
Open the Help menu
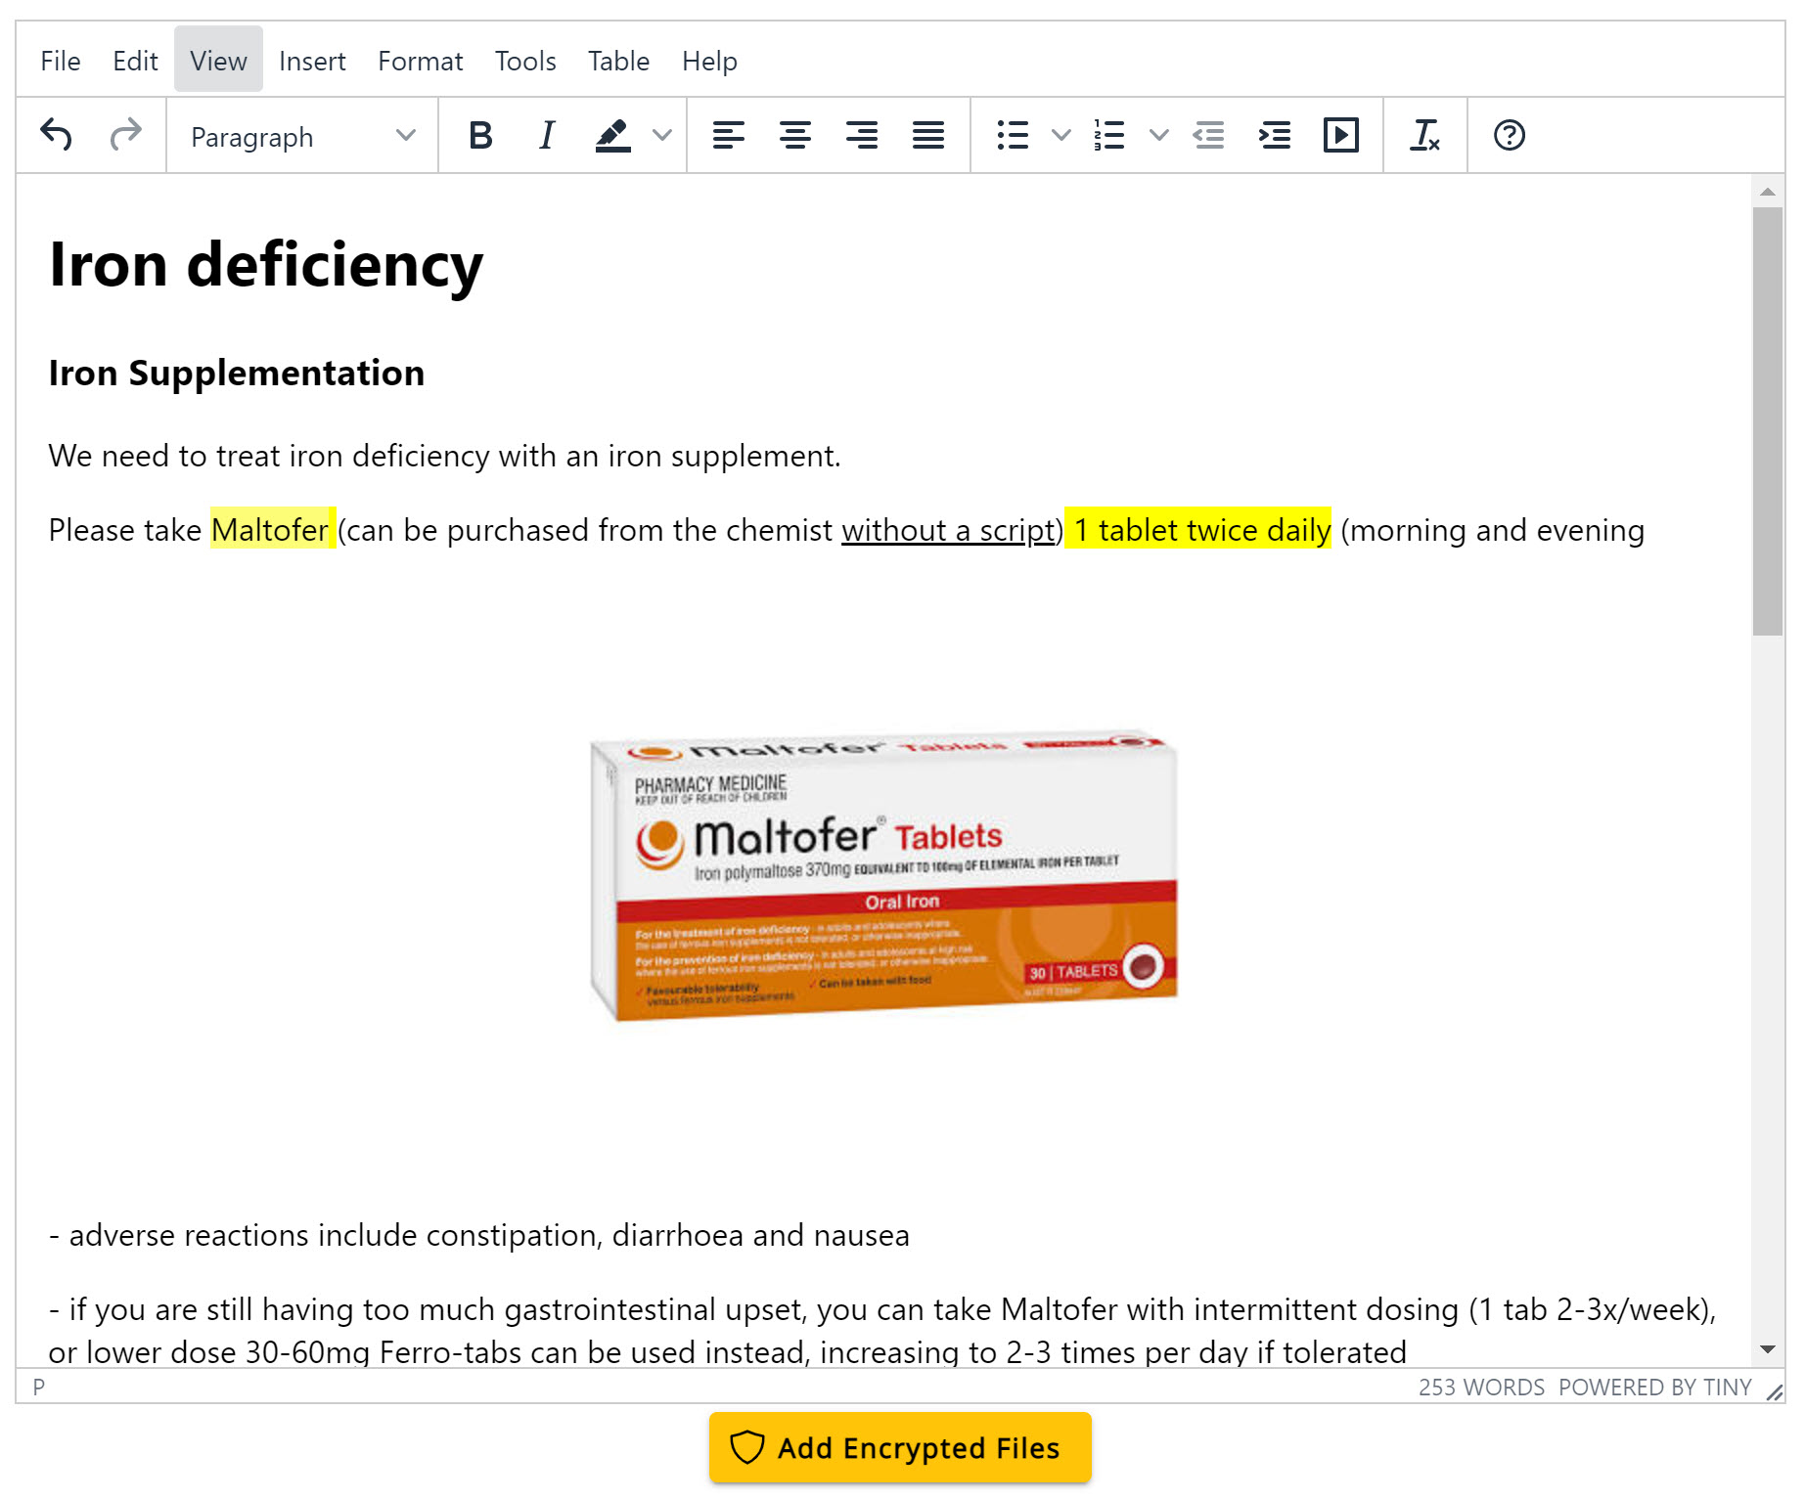pyautogui.click(x=709, y=61)
